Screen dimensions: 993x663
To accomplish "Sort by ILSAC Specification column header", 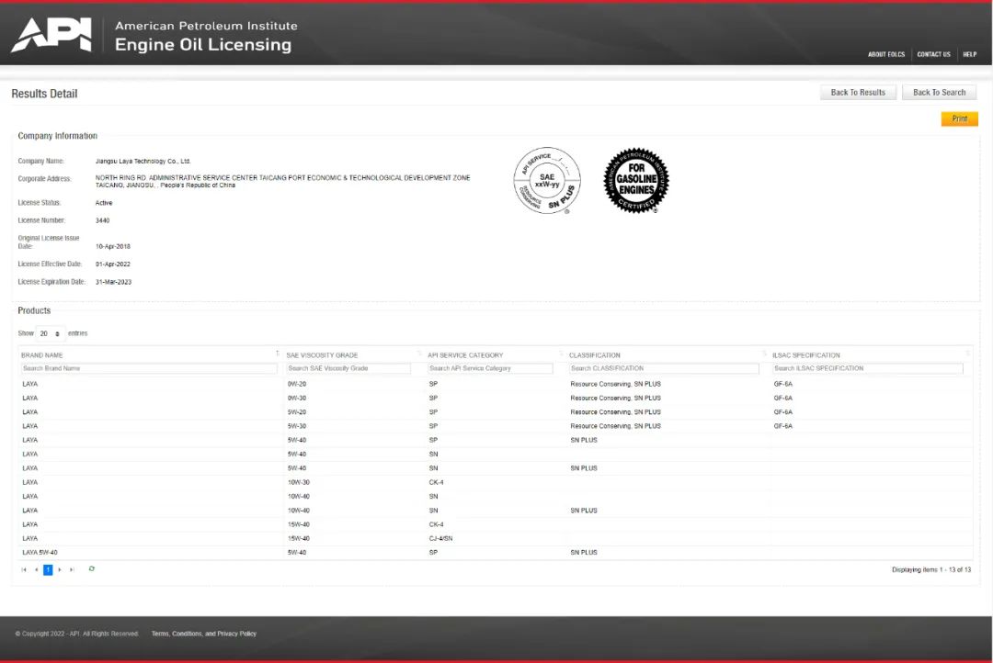I will tap(805, 354).
